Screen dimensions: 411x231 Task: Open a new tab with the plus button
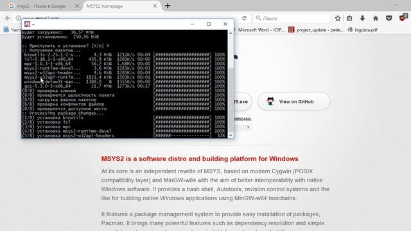coord(168,6)
